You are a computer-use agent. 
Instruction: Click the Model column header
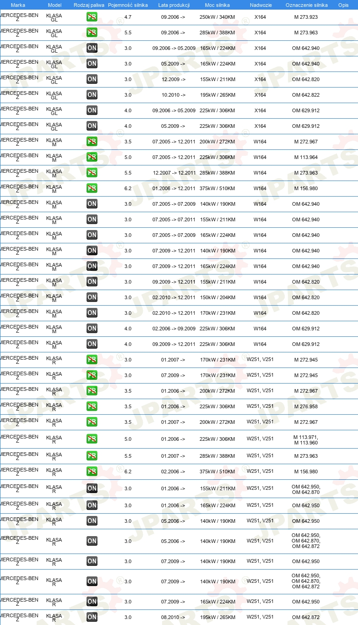(x=54, y=5)
